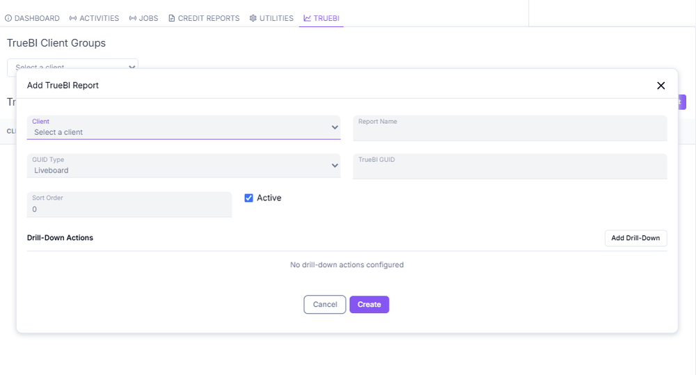
Task: Switch to the Utilities tab
Action: 271,18
